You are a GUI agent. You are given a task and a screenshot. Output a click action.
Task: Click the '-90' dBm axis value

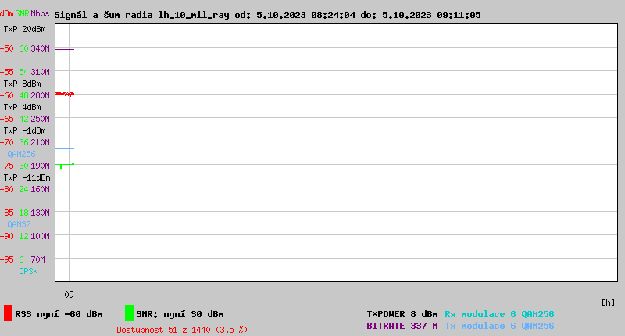click(7, 236)
